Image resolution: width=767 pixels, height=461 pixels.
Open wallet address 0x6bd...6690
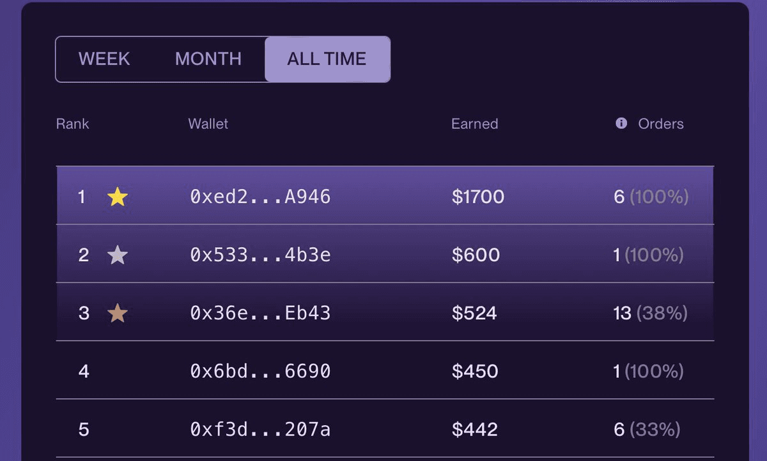coord(260,372)
